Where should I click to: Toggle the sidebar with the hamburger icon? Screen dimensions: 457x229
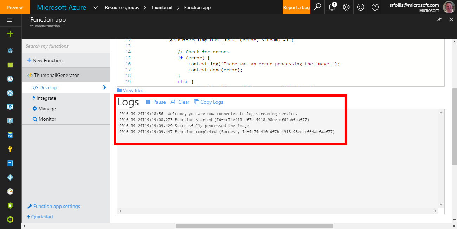[x=10, y=20]
